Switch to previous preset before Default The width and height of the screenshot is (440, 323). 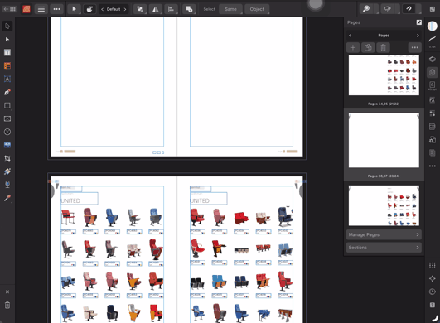click(x=102, y=9)
